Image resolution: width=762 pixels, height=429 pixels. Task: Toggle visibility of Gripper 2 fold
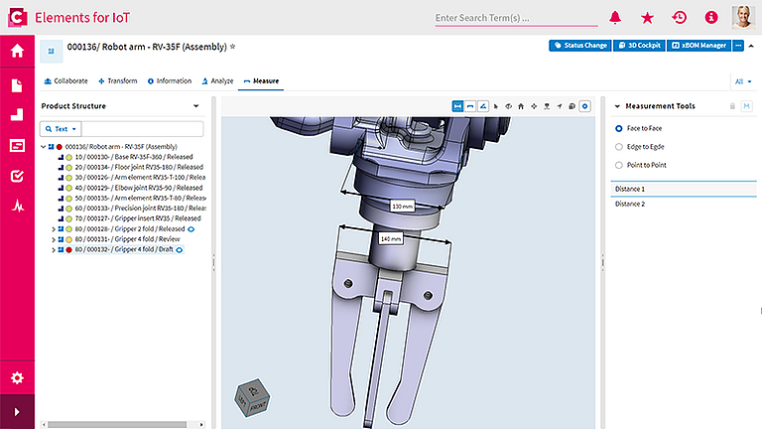[190, 229]
